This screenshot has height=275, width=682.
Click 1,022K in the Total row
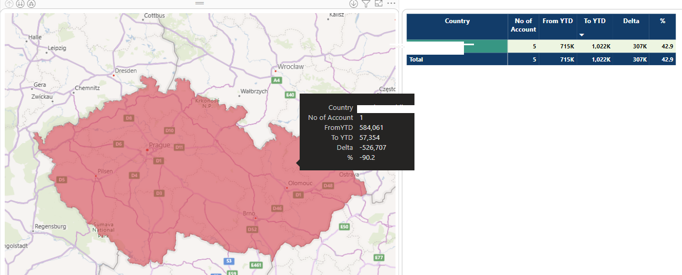[x=600, y=59]
